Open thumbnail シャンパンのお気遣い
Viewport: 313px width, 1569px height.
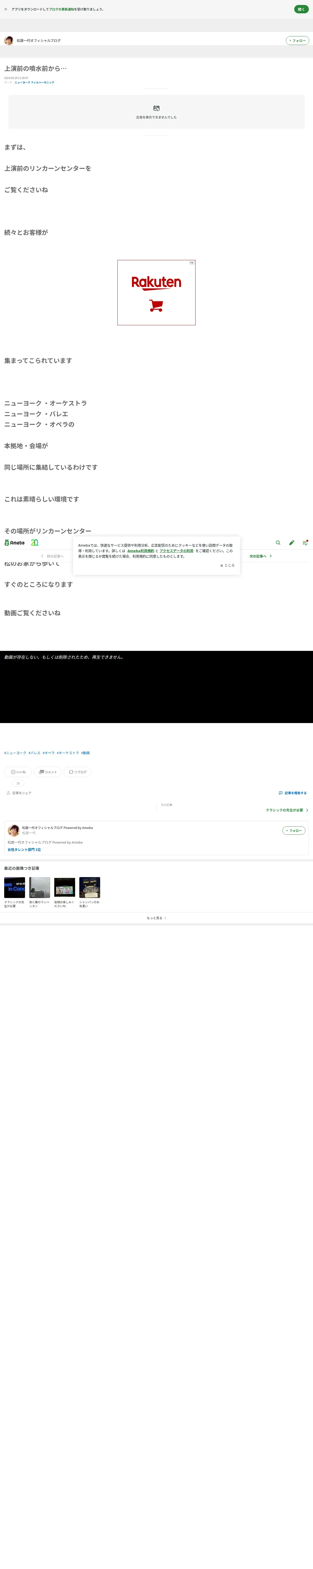pos(89,888)
